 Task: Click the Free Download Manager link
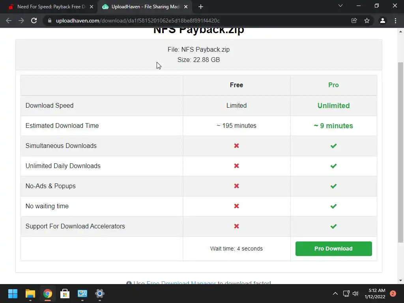(x=181, y=282)
